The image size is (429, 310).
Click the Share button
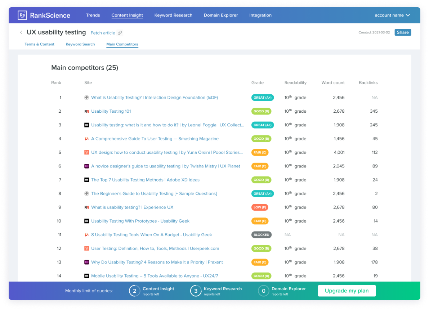(403, 32)
